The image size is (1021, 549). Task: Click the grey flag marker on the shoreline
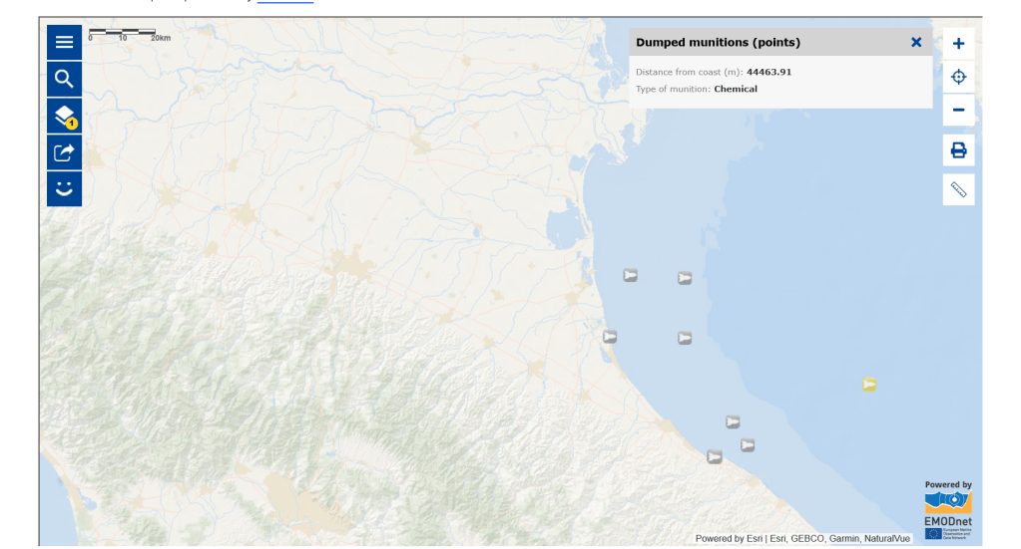point(610,337)
